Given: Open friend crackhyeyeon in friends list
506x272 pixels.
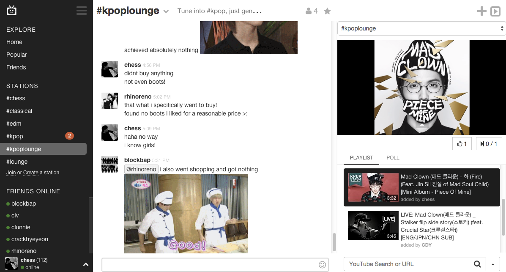Looking at the screenshot, I should click(30, 239).
